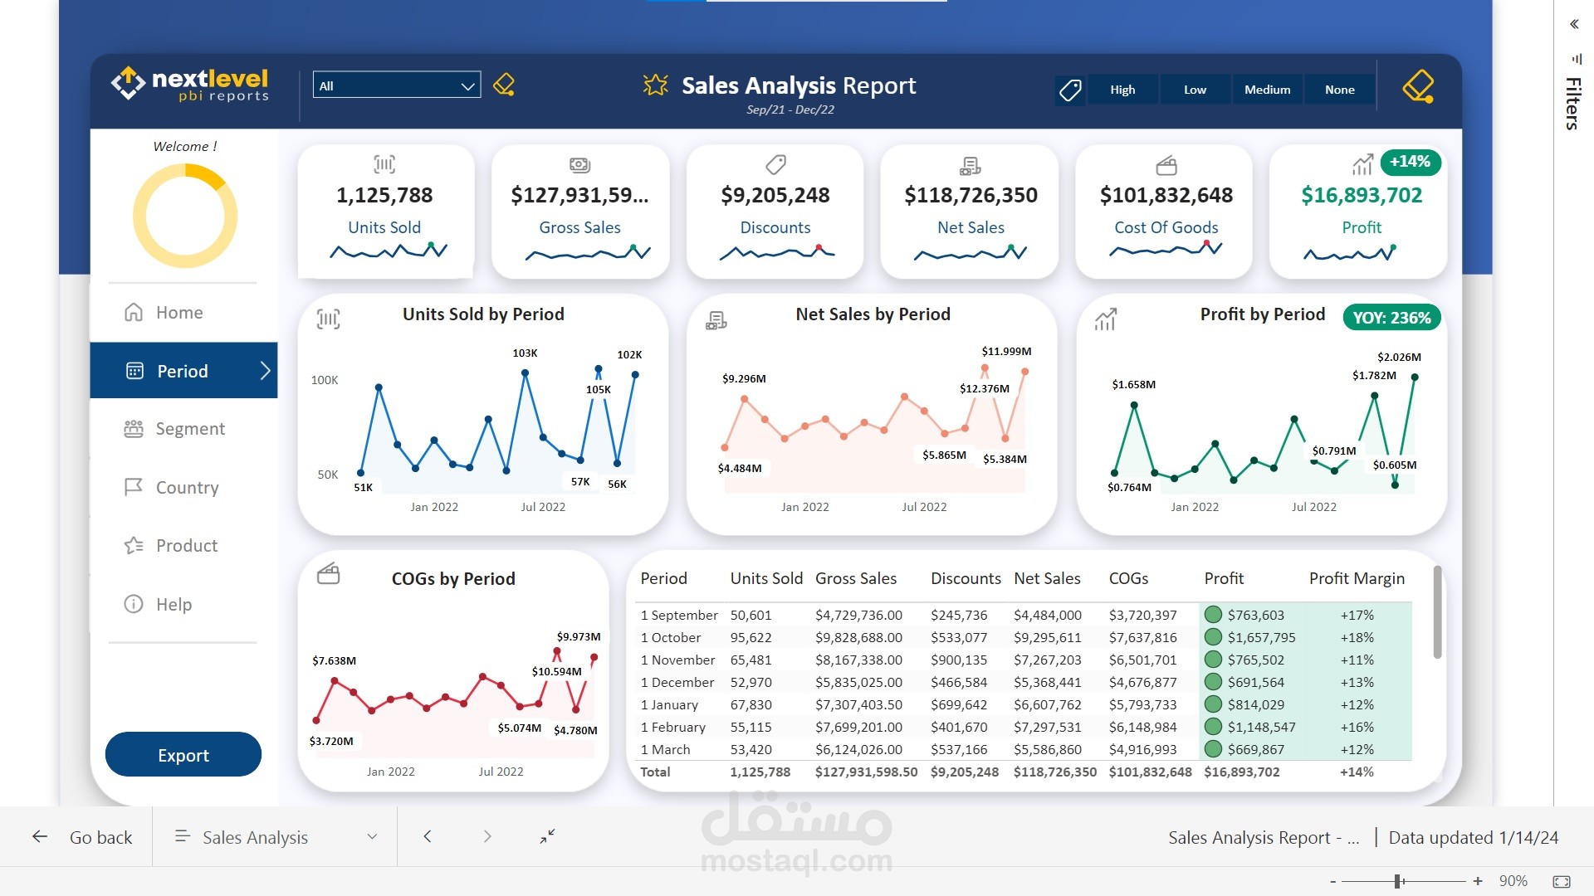Click the Export button
Screen dimensions: 1594x896
(183, 755)
